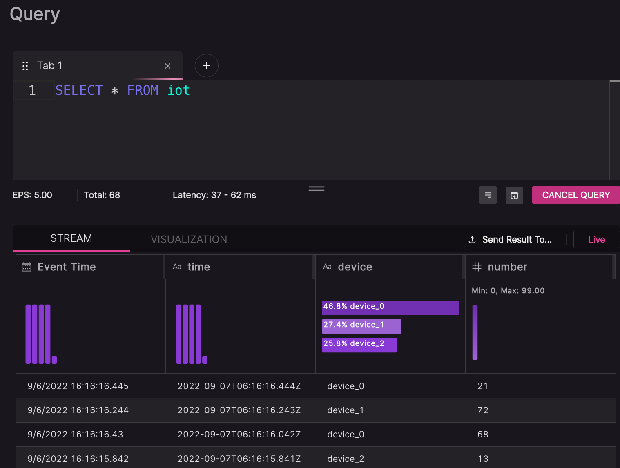Click the format lines icon button
Viewport: 620px width, 468px height.
pyautogui.click(x=488, y=195)
